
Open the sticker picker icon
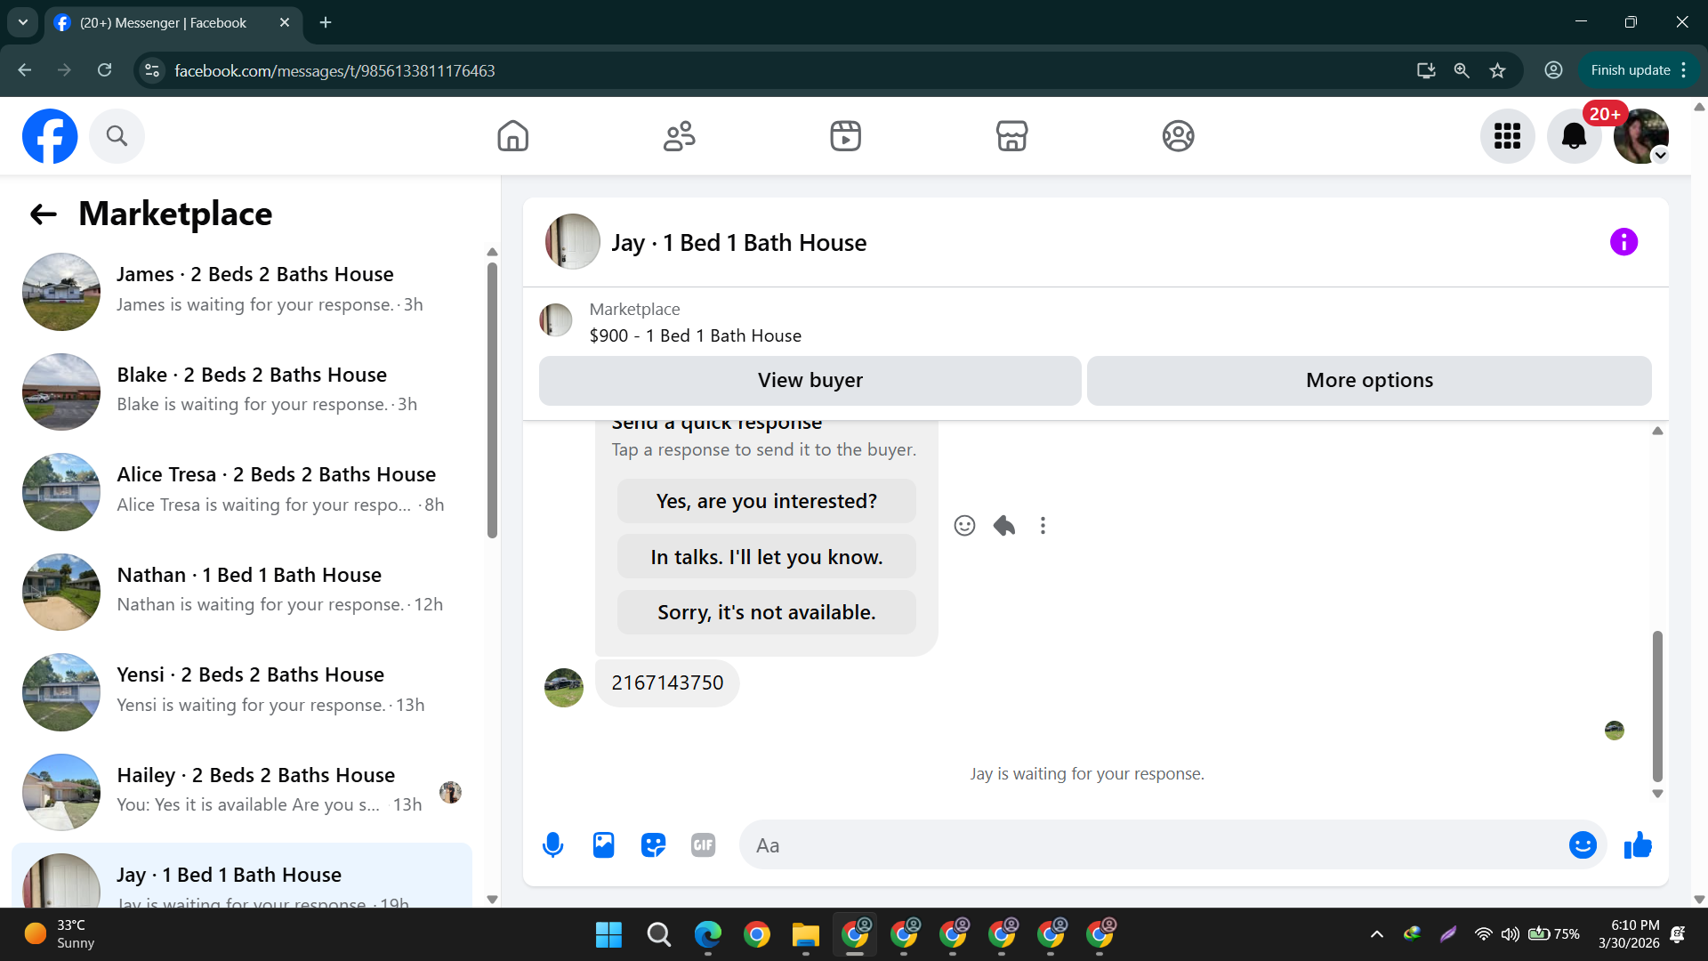tap(653, 845)
